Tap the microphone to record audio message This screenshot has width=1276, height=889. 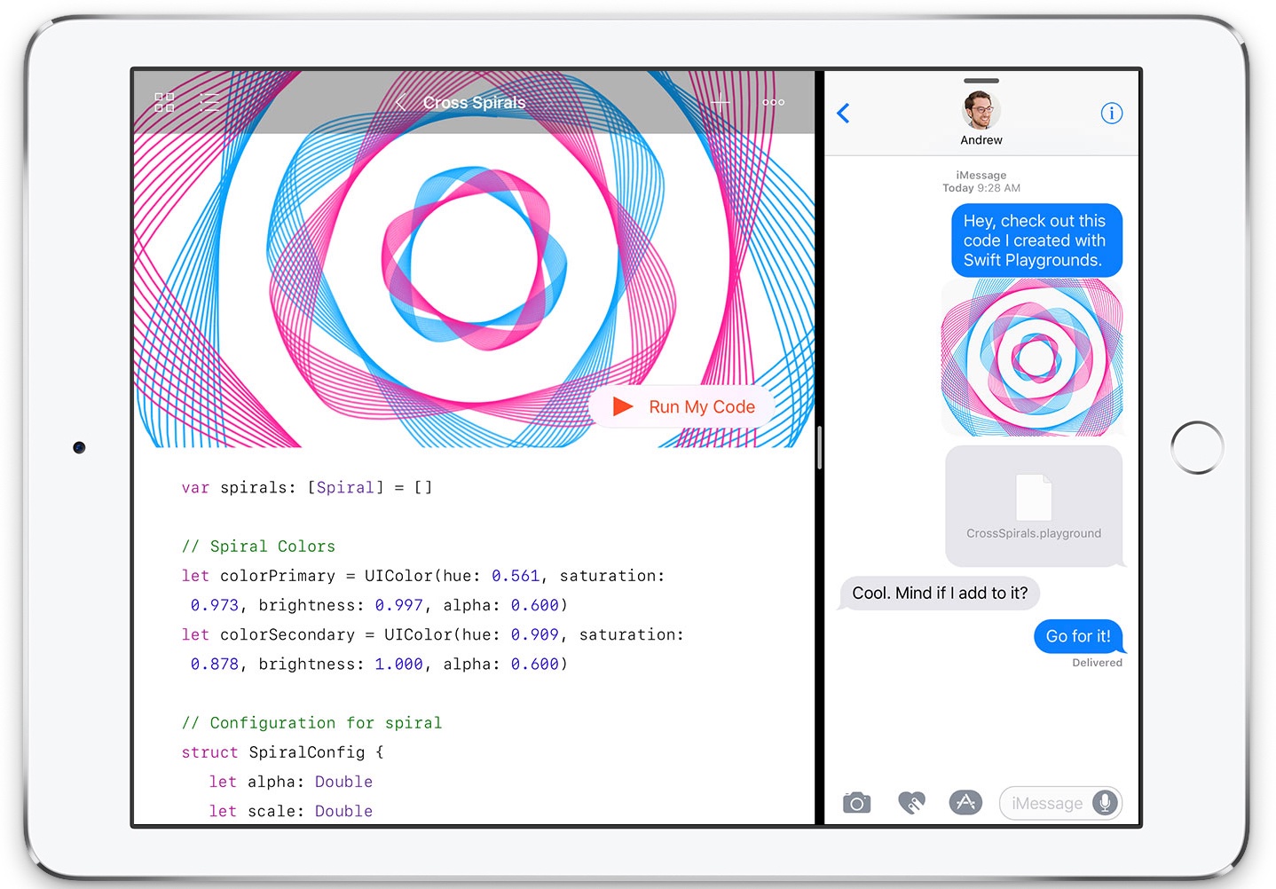tap(1105, 803)
